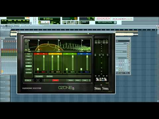159x119 pixels.
Task: Click the playlist timeline ruler
Action: [x=84, y=30]
